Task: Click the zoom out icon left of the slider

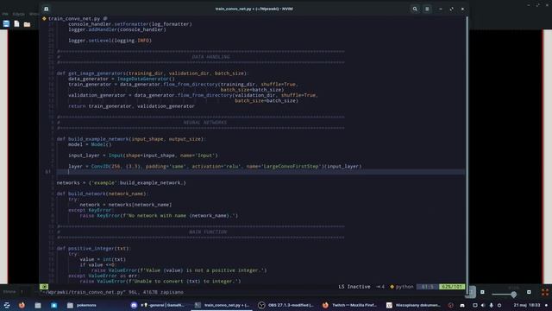Action: (482, 292)
